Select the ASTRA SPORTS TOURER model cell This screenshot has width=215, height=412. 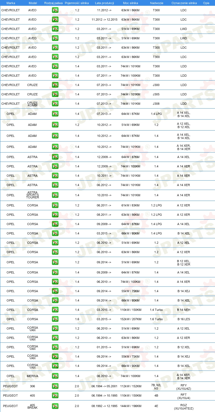pyautogui.click(x=33, y=195)
